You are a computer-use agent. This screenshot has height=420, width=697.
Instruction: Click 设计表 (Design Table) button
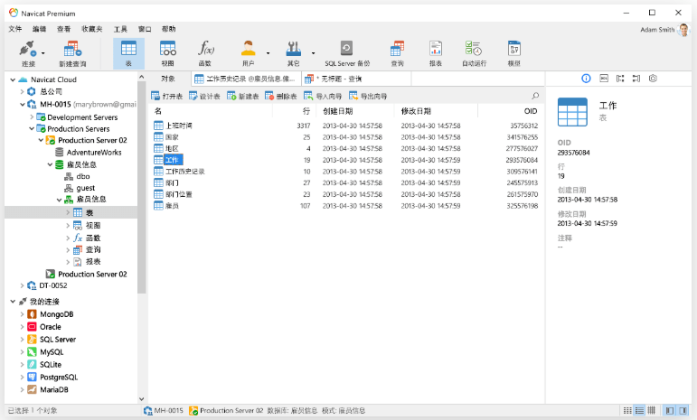(x=204, y=96)
